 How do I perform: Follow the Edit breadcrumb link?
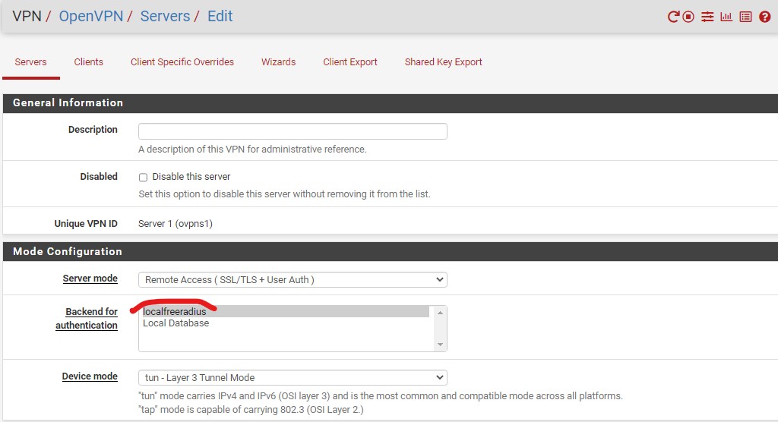[x=220, y=17]
